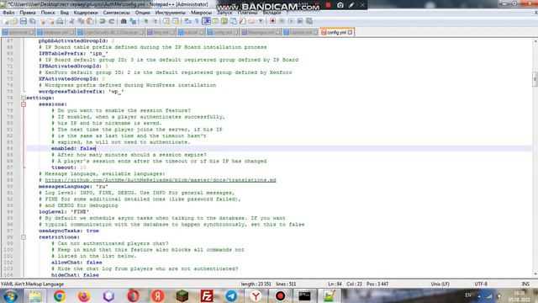This screenshot has height=303, width=538.
Task: Close the active config.yml tab
Action: tap(350, 32)
